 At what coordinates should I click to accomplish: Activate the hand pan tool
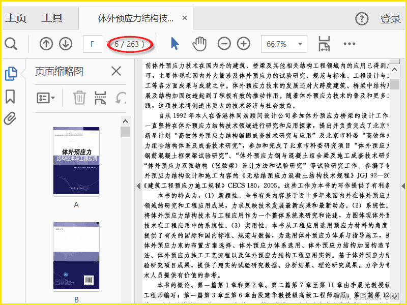tap(199, 44)
